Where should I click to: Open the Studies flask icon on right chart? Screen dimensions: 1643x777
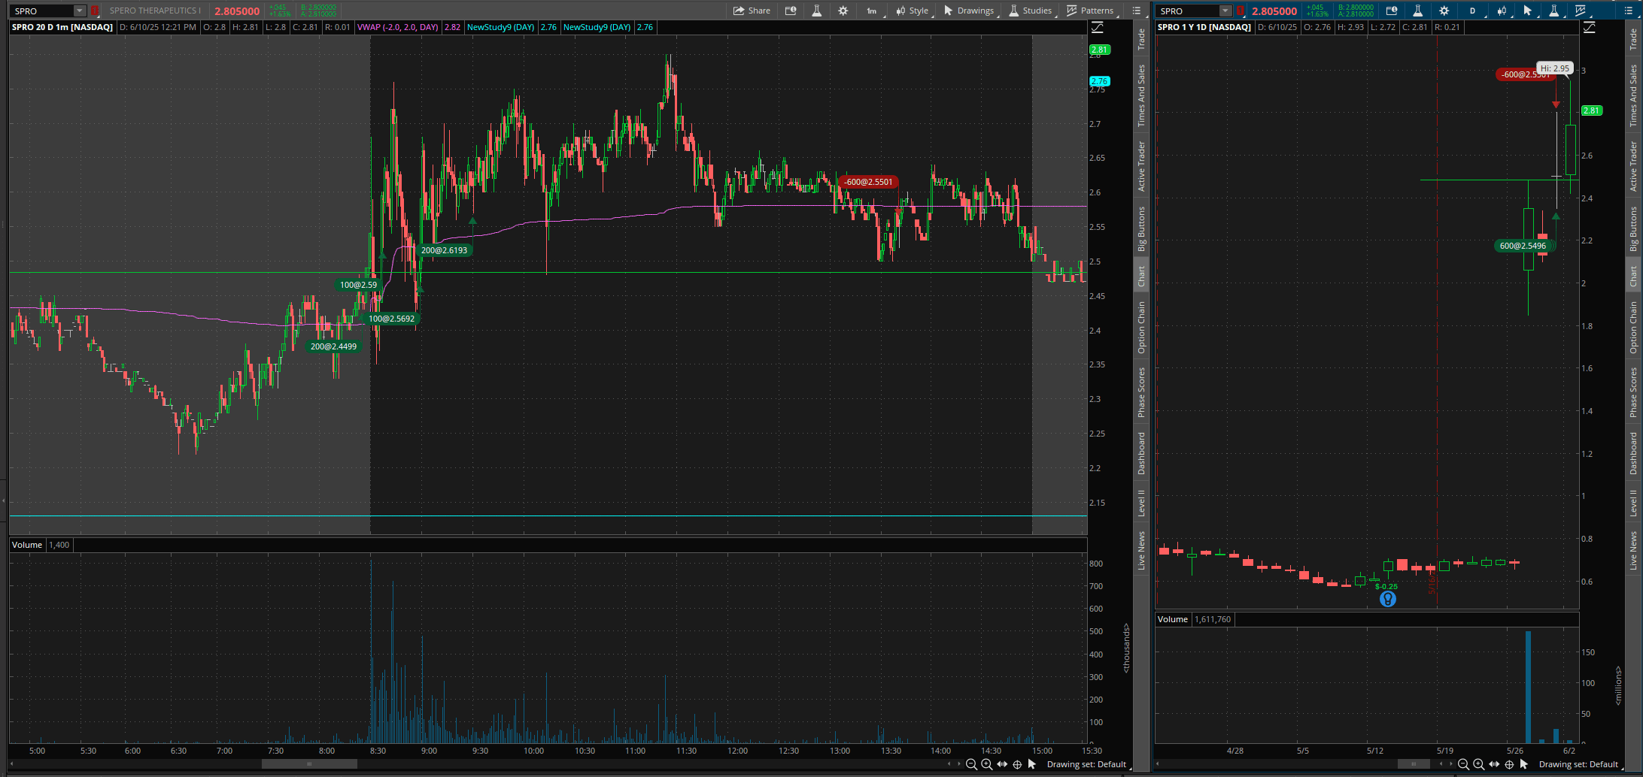[1553, 11]
